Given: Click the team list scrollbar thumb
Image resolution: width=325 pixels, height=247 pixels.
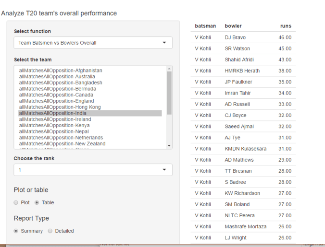Looking at the screenshot, I should (x=169, y=93).
